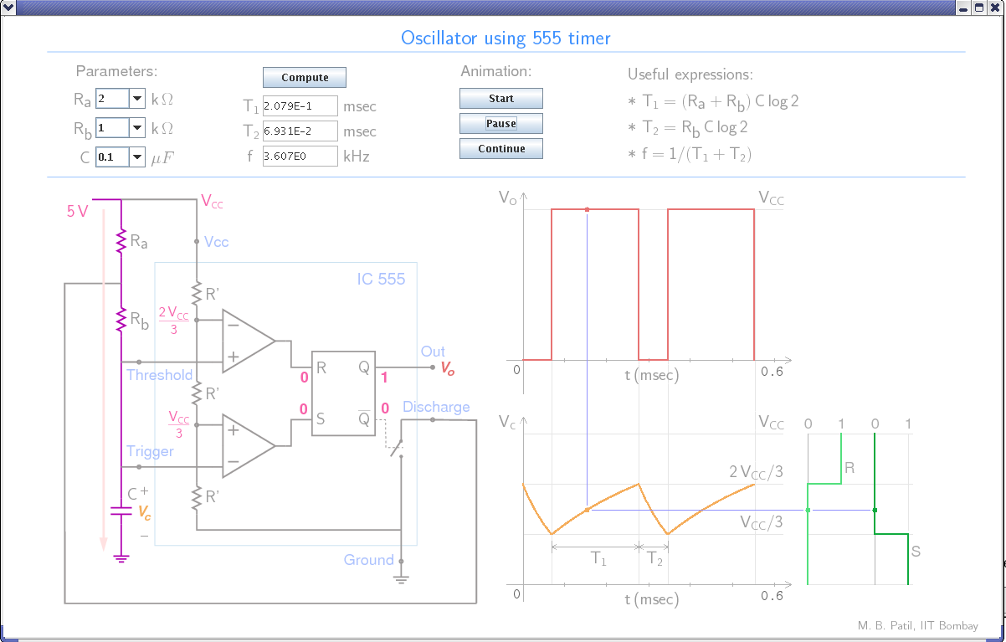The height and width of the screenshot is (642, 1006).
Task: Click the capacitor C symbol in circuit
Action: point(121,511)
